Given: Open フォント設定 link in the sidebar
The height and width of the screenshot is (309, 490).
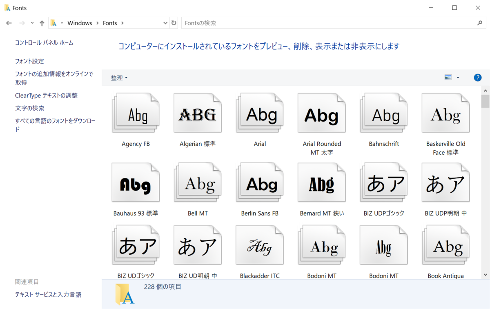Looking at the screenshot, I should pos(29,61).
